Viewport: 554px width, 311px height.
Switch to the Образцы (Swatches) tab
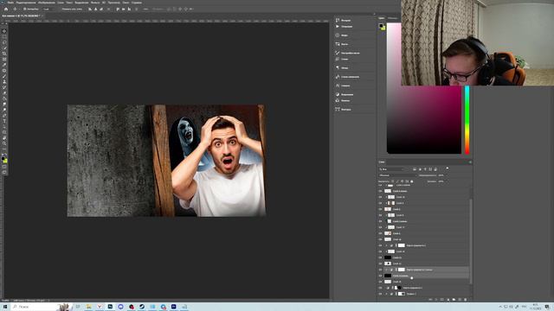[x=392, y=18]
